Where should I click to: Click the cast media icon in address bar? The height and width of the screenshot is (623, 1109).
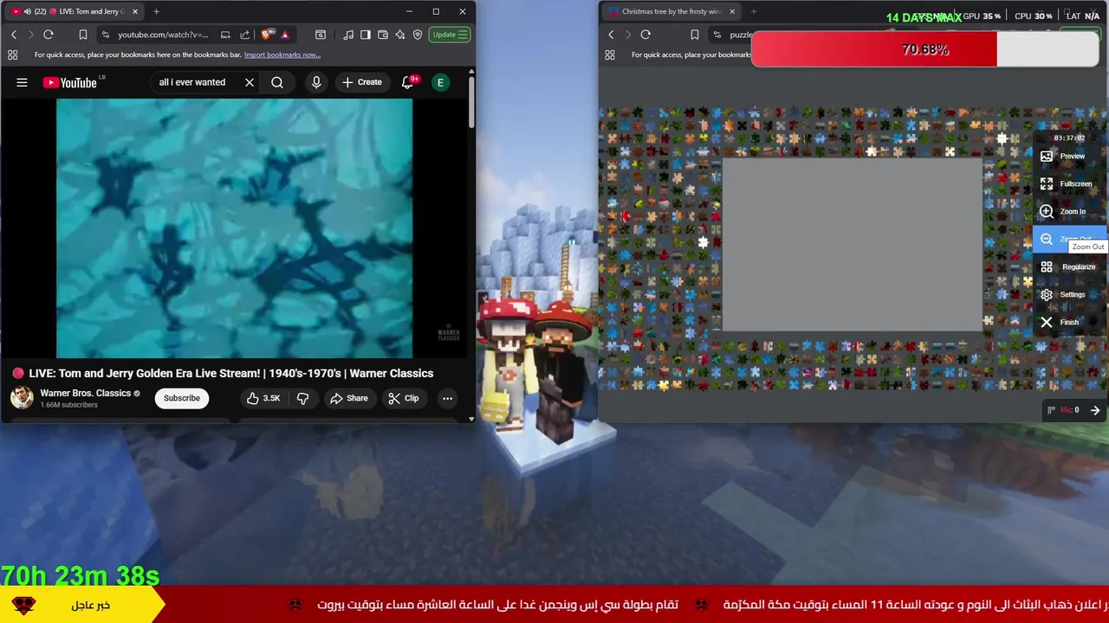tap(225, 35)
